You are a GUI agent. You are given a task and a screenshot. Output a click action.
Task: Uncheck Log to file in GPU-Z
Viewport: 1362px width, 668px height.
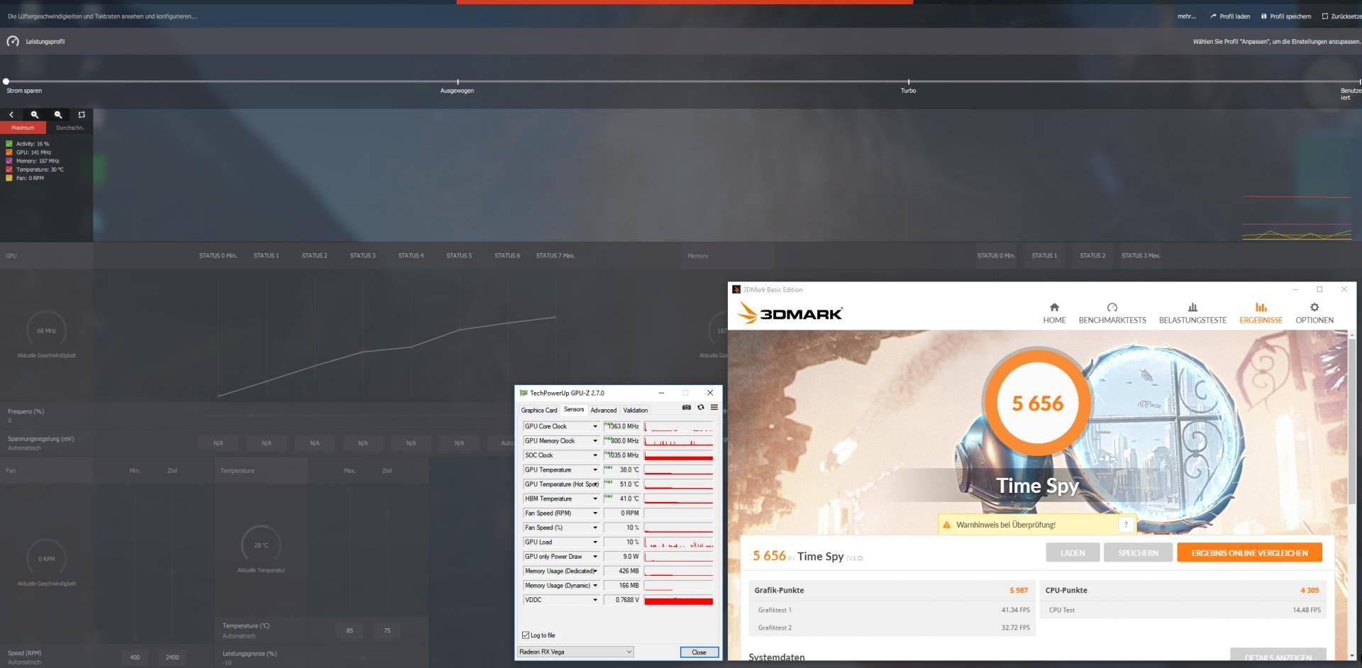coord(526,635)
